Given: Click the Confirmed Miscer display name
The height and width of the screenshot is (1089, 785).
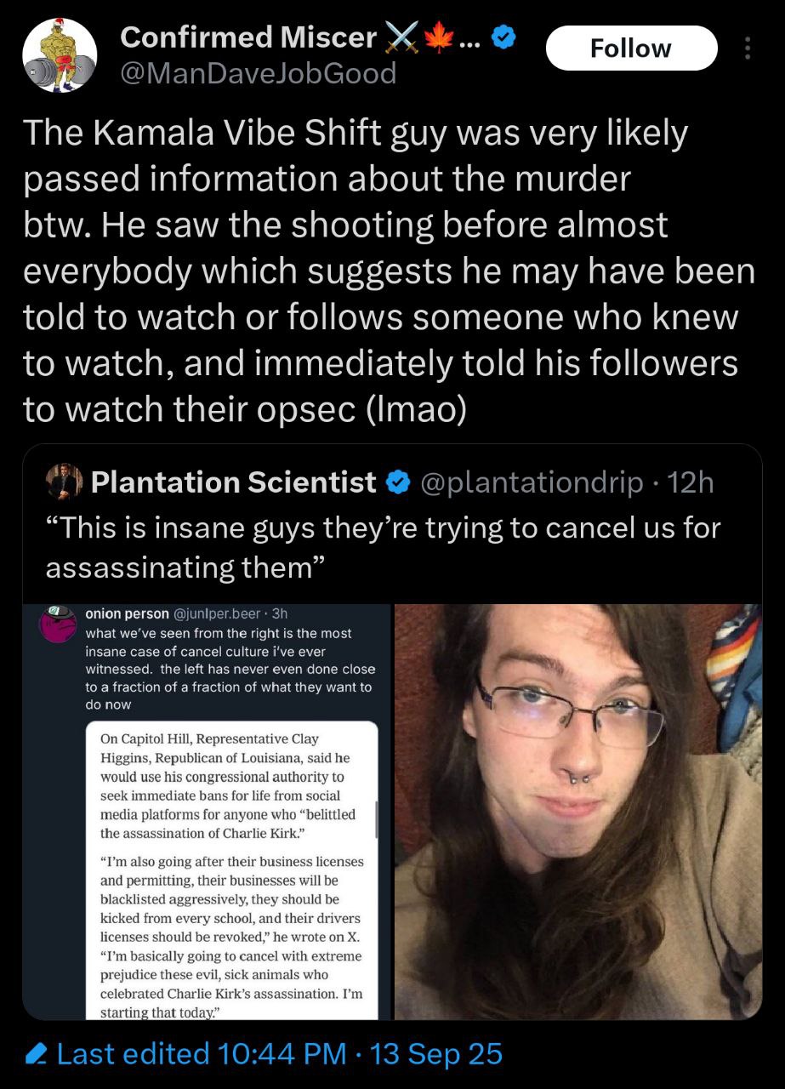Looking at the screenshot, I should (247, 37).
